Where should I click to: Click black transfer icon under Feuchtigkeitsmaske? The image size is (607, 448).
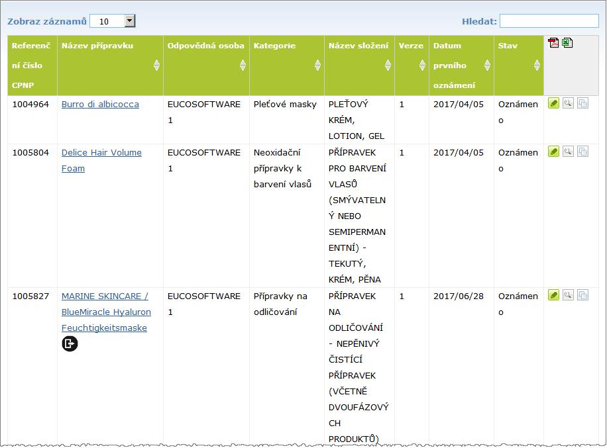70,343
